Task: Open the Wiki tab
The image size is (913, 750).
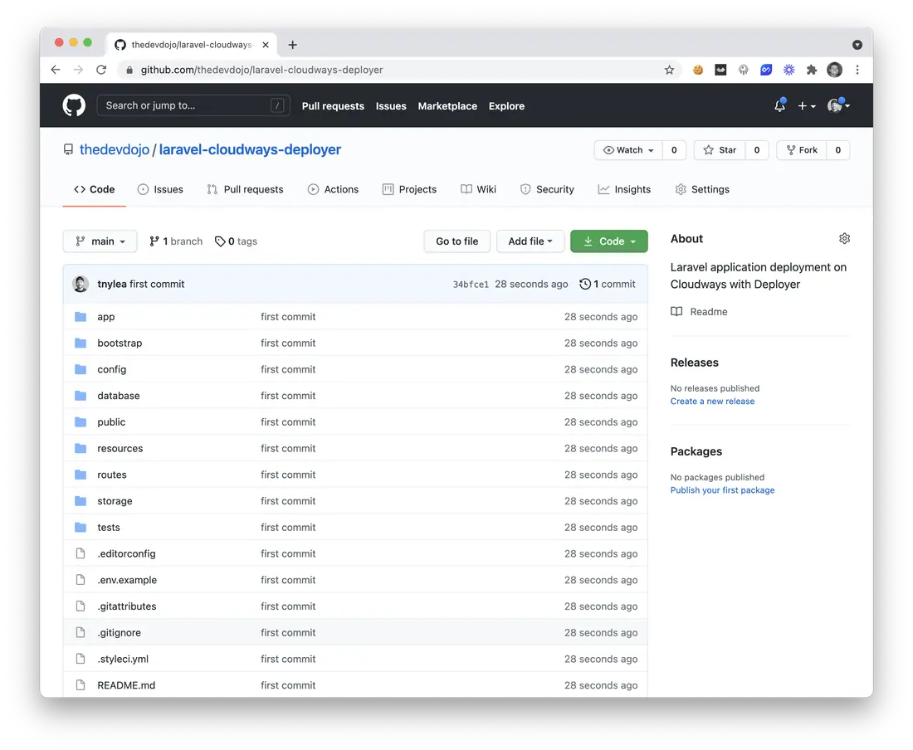Action: [478, 190]
